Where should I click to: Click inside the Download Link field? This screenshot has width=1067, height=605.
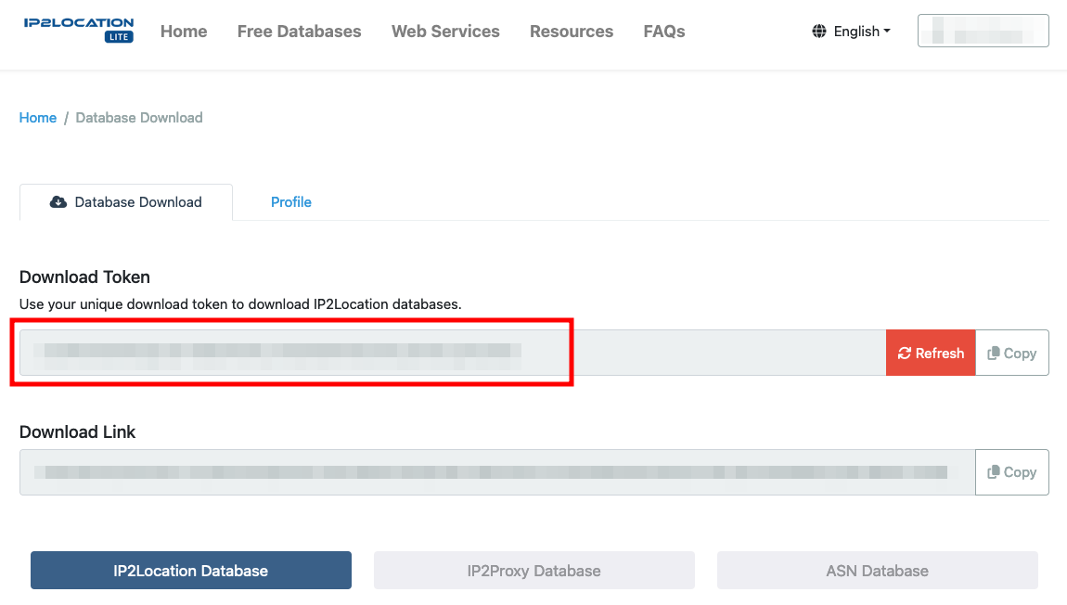click(x=492, y=471)
